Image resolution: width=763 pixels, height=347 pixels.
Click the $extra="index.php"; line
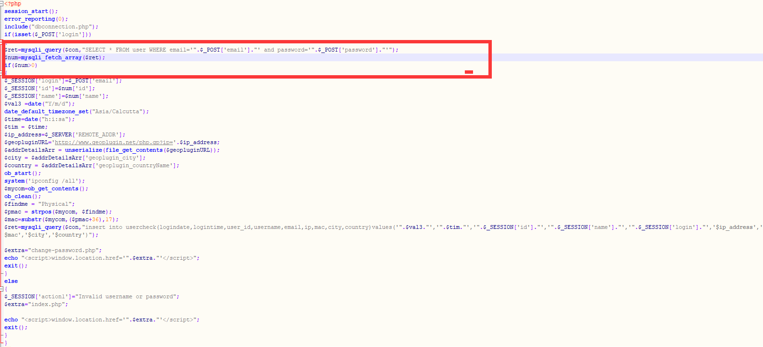click(x=36, y=305)
